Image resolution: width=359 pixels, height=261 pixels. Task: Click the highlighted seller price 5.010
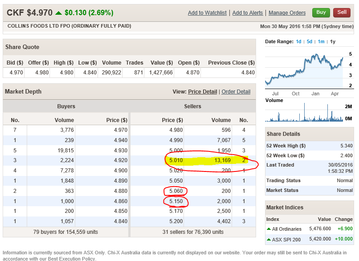click(176, 160)
